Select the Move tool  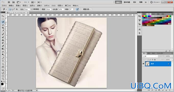point(3,16)
